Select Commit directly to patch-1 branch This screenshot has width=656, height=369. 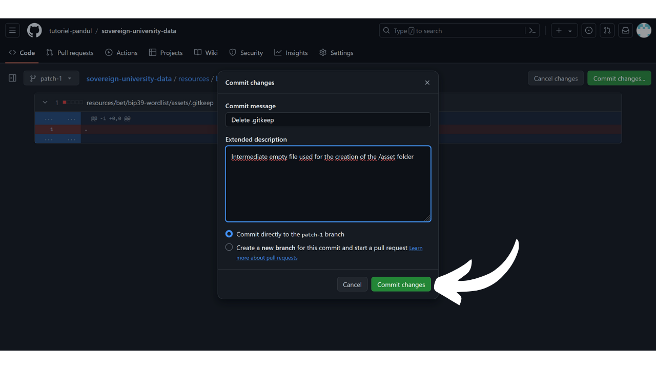(x=229, y=234)
